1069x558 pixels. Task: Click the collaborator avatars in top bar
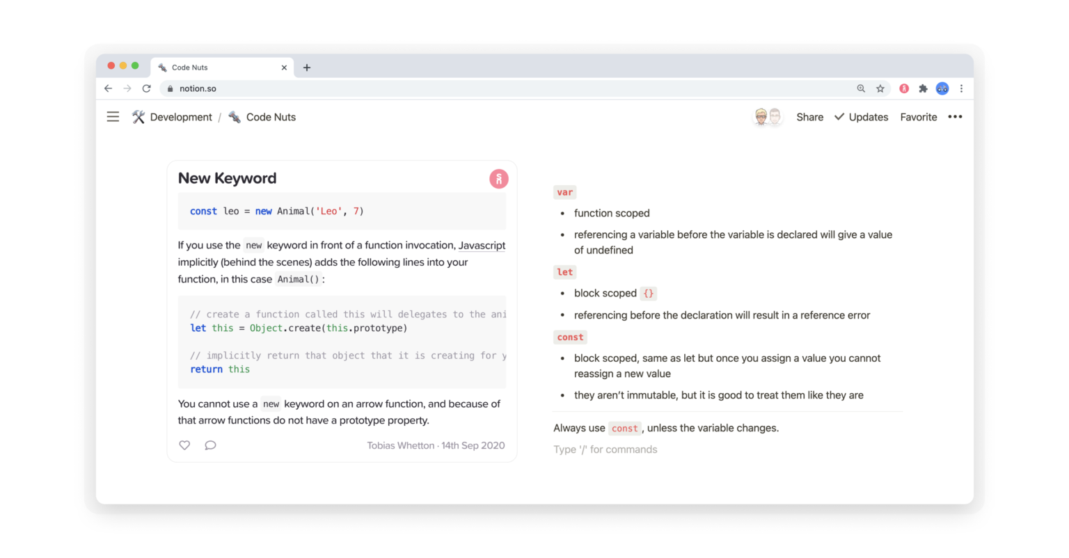[768, 117]
